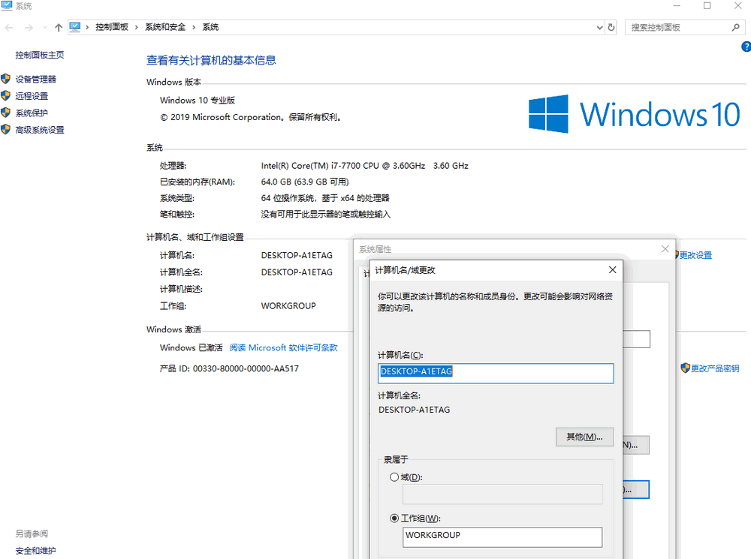Open the help question mark icon

click(745, 47)
